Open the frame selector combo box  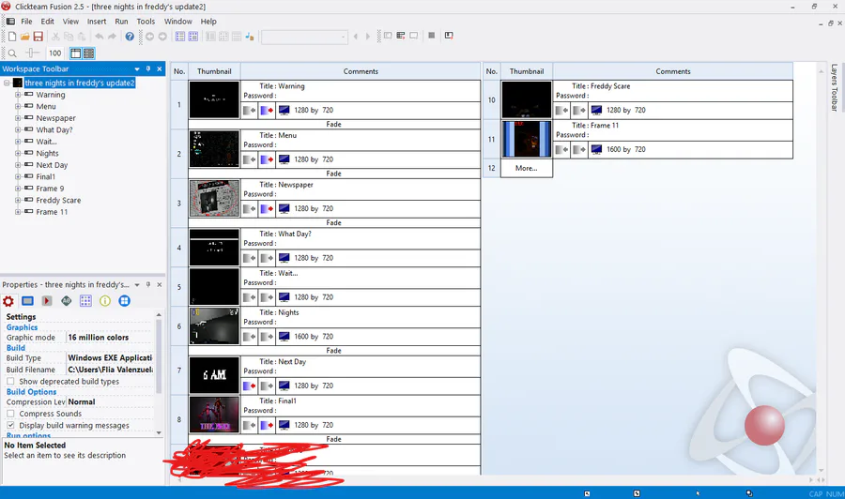click(x=304, y=37)
